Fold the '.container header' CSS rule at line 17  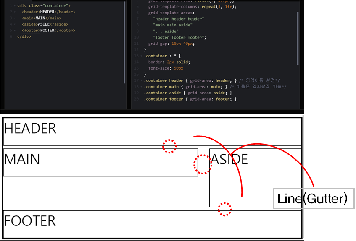click(142, 80)
